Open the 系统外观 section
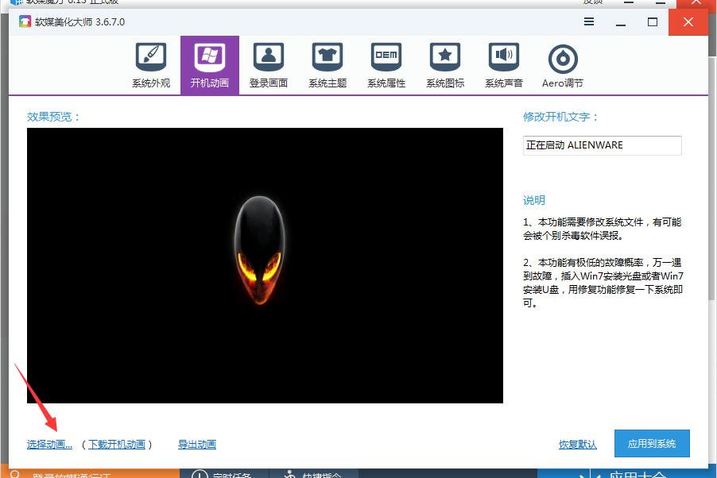 151,65
